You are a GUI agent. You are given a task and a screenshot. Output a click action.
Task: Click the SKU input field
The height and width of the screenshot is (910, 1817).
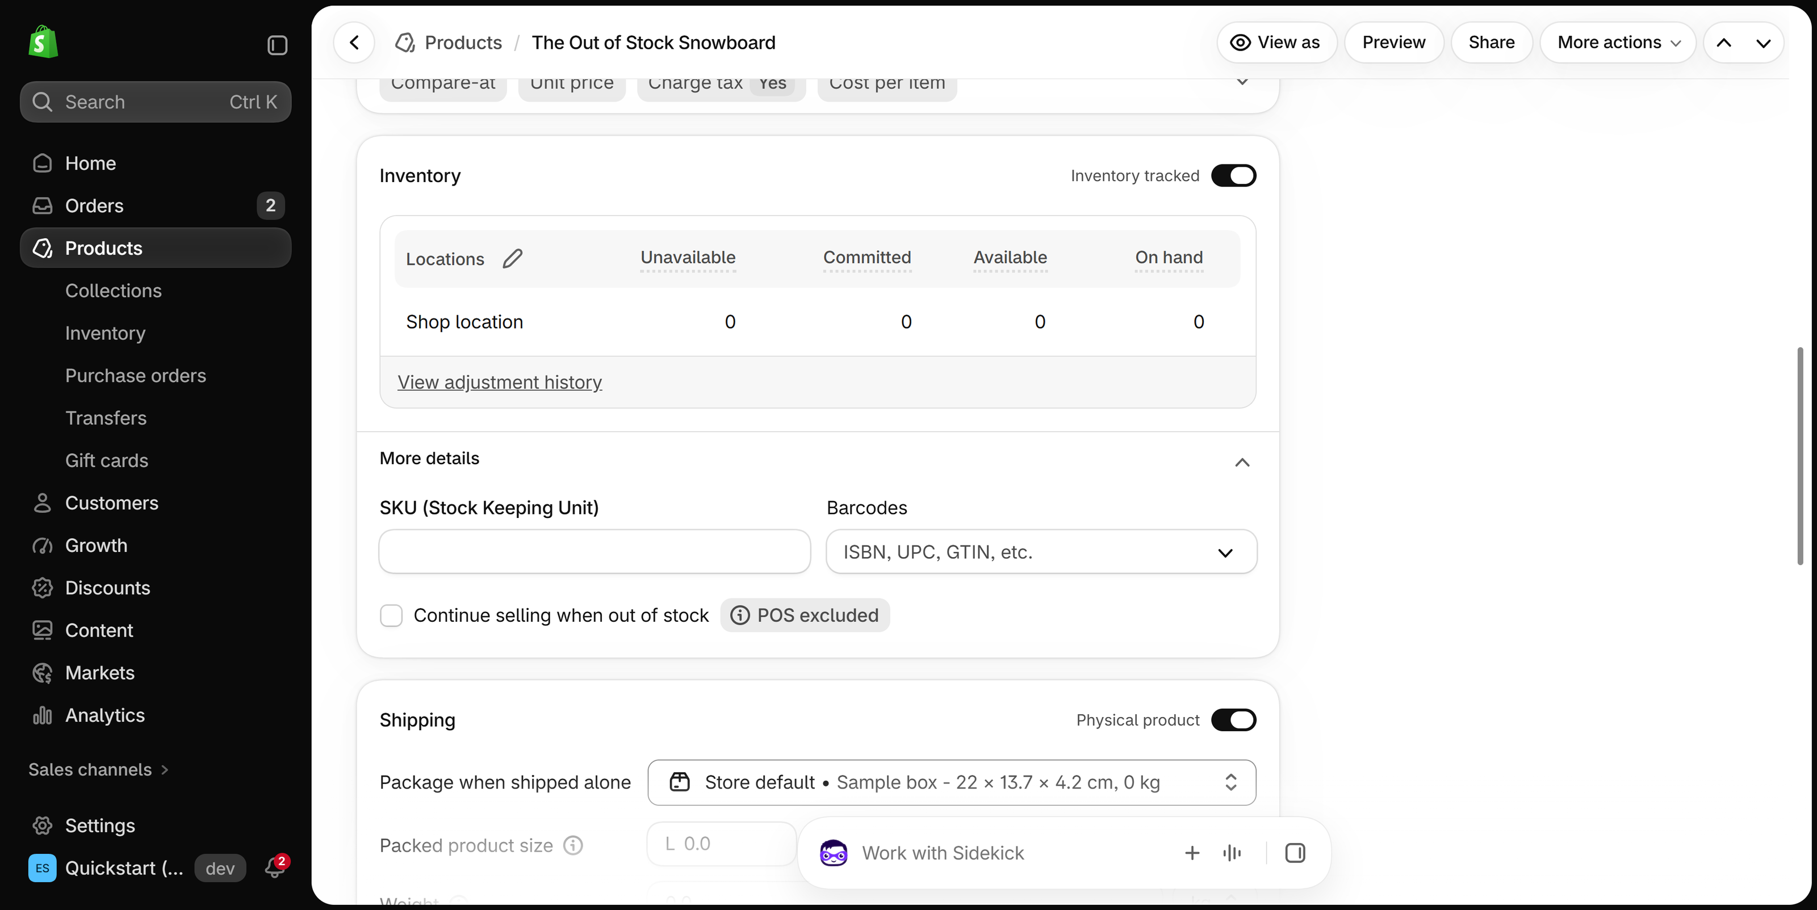tap(594, 552)
